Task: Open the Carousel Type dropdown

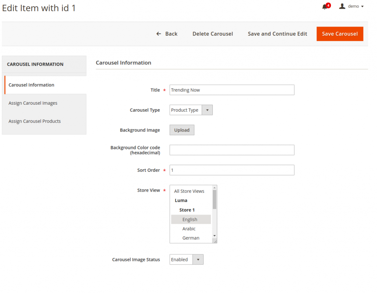Action: (x=207, y=110)
